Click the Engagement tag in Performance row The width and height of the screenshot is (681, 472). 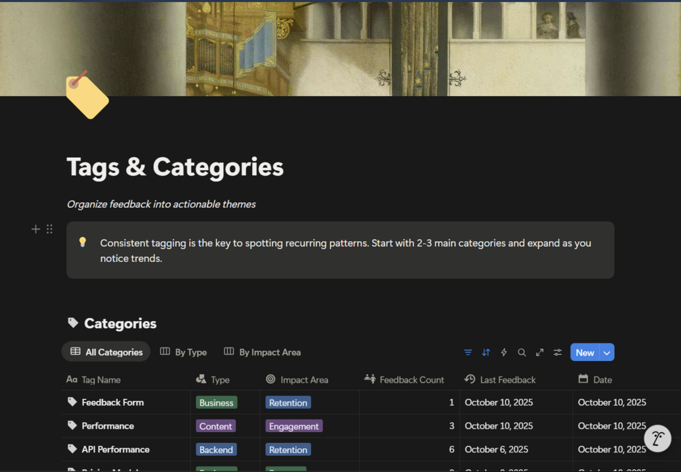click(x=293, y=426)
